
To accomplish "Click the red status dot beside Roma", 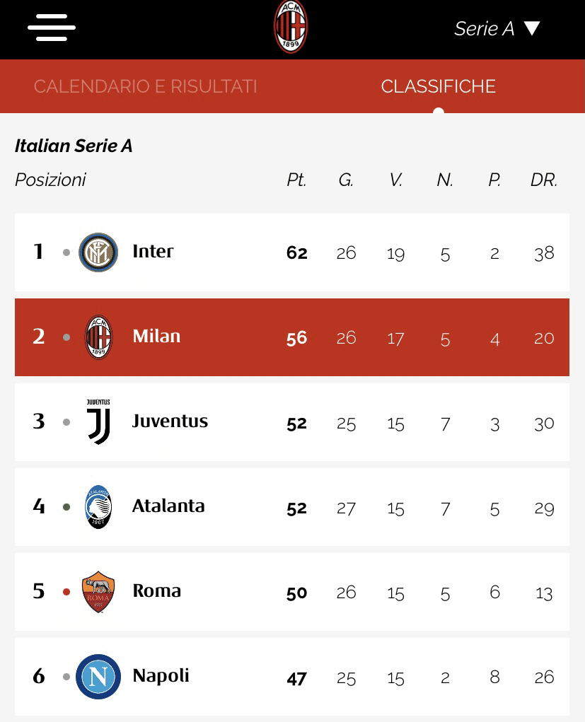I will (x=66, y=592).
